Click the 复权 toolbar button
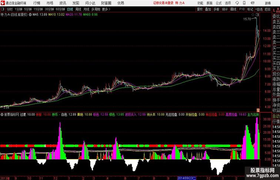Viewport: 280px width, 180px height. (200, 9)
